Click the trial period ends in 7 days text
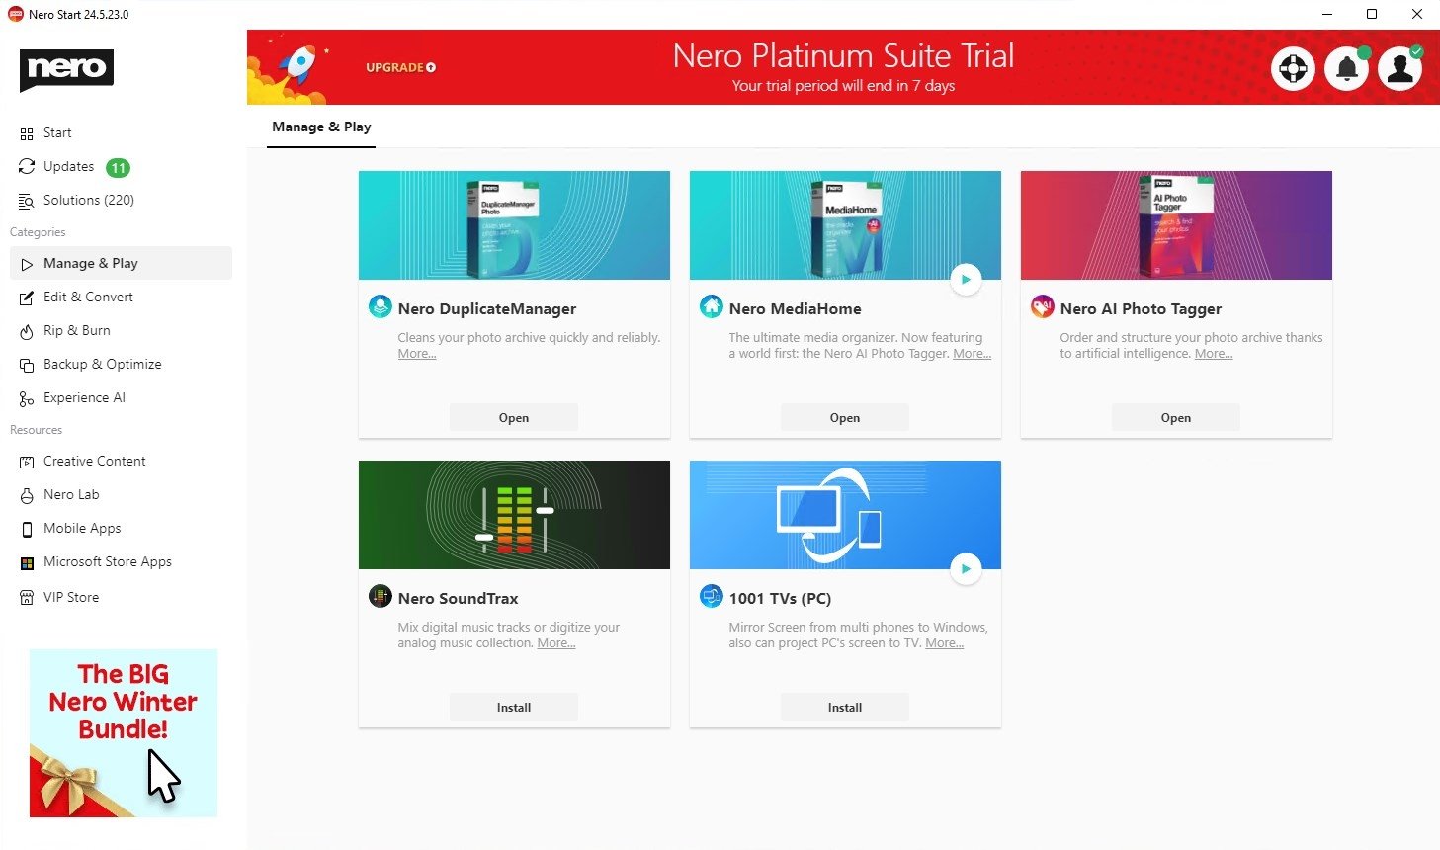This screenshot has height=850, width=1440. click(843, 86)
